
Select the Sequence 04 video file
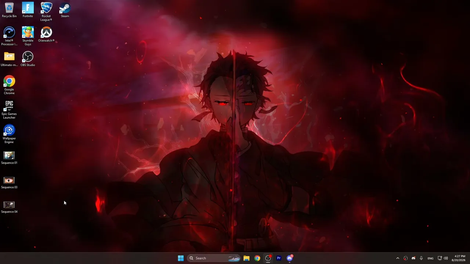pyautogui.click(x=9, y=207)
